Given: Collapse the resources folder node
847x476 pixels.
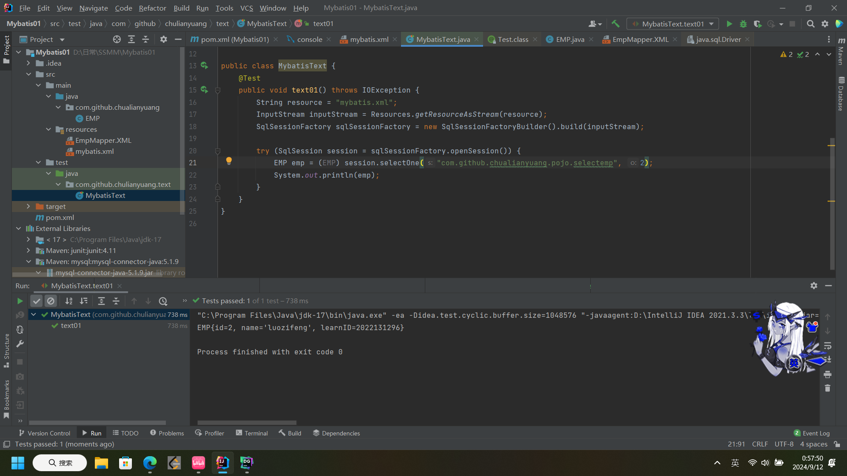Looking at the screenshot, I should [x=49, y=129].
